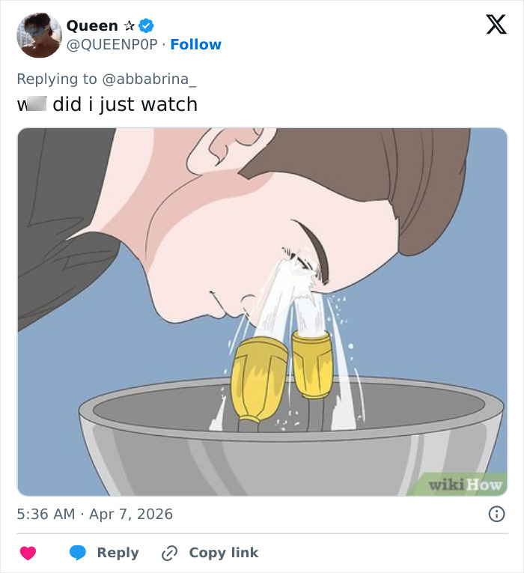Click the 5:36 AM Apr 7, 2026 timestamp

coord(94,514)
